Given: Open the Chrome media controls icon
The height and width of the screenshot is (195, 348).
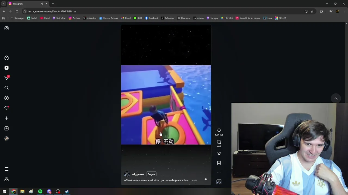Looking at the screenshot, I should (x=331, y=11).
